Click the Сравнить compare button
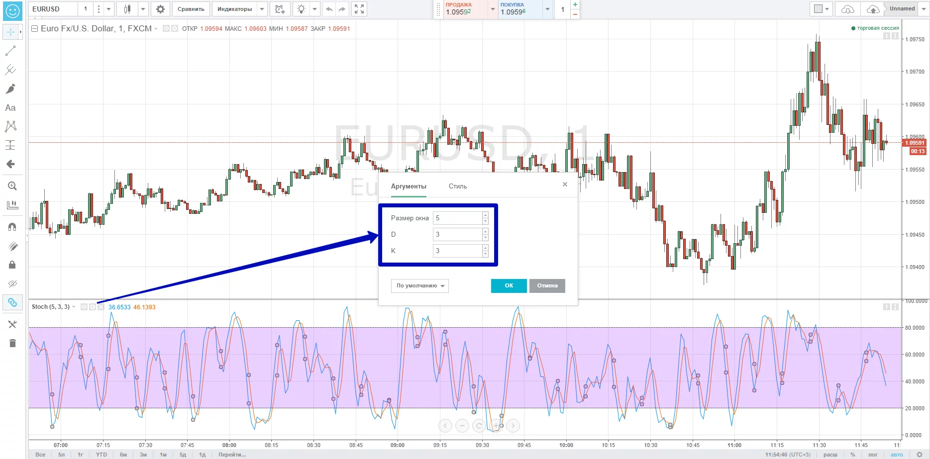 pyautogui.click(x=191, y=9)
